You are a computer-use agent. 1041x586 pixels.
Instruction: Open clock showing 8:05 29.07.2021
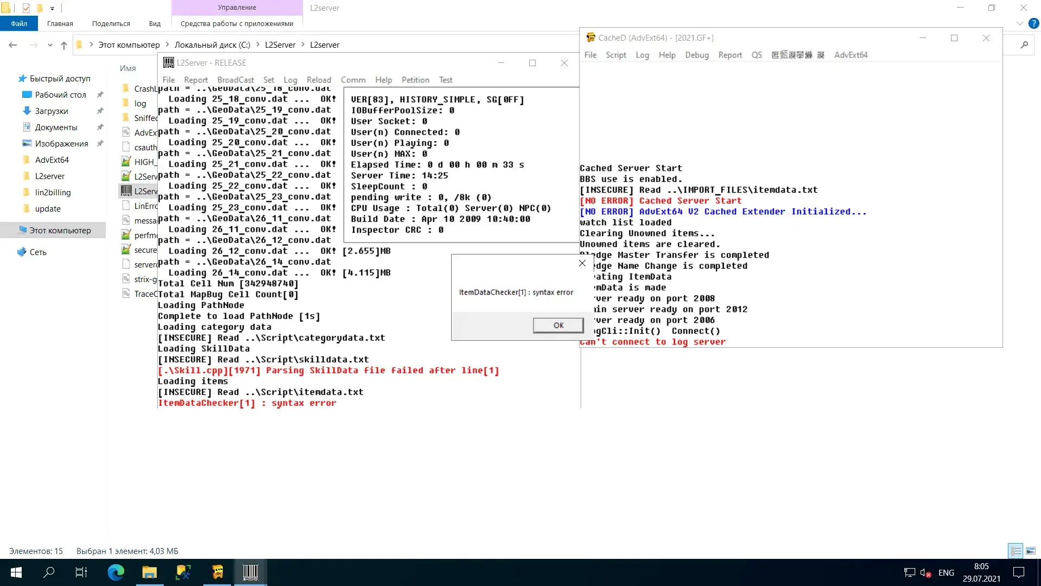981,572
